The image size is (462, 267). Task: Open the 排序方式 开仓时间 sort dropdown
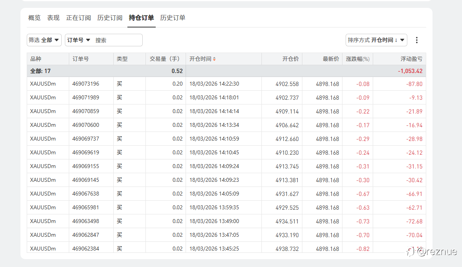pos(376,40)
